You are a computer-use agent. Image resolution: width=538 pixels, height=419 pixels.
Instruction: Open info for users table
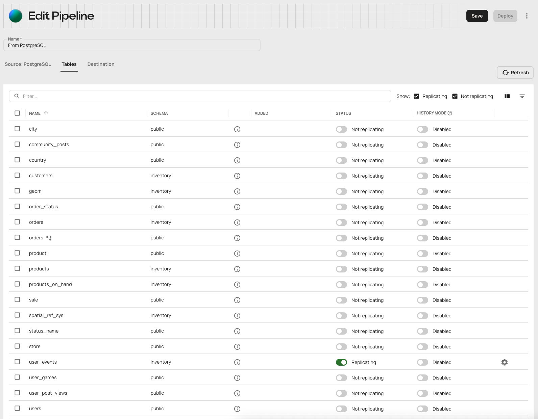coord(237,409)
